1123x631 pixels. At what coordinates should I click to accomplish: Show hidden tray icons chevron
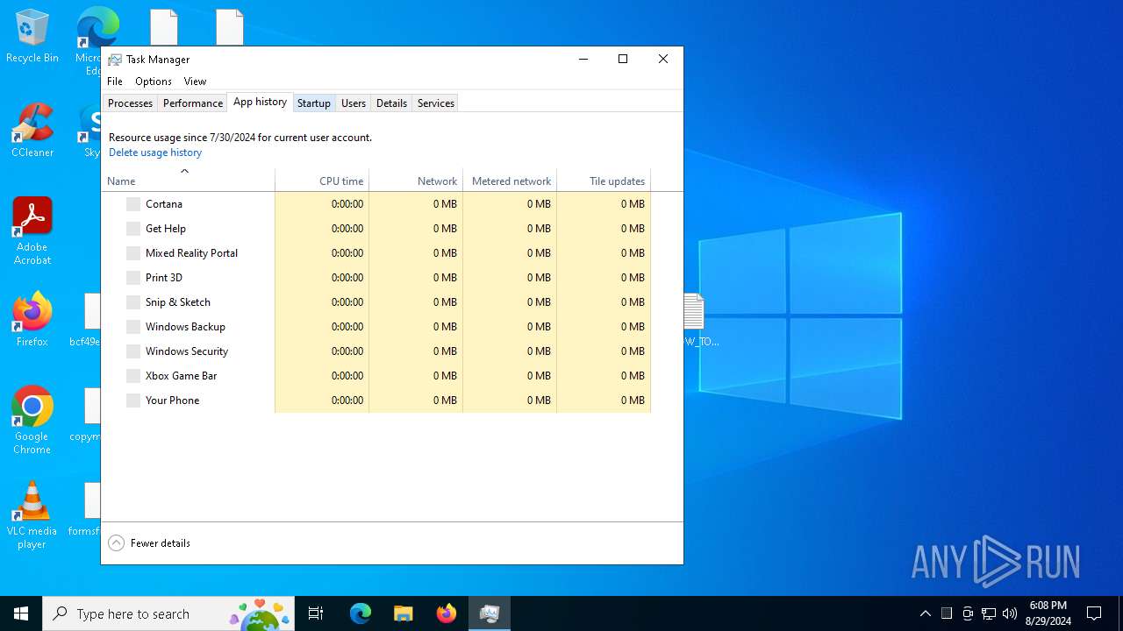(926, 613)
